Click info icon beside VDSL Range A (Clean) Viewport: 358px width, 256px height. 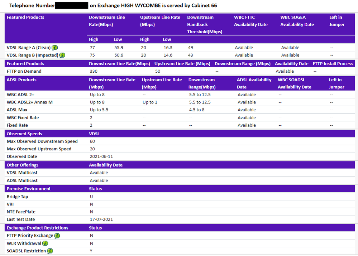55,48
